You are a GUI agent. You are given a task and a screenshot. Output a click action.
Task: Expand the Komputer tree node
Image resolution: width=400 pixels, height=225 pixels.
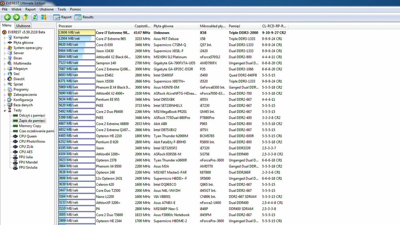coord(4,38)
